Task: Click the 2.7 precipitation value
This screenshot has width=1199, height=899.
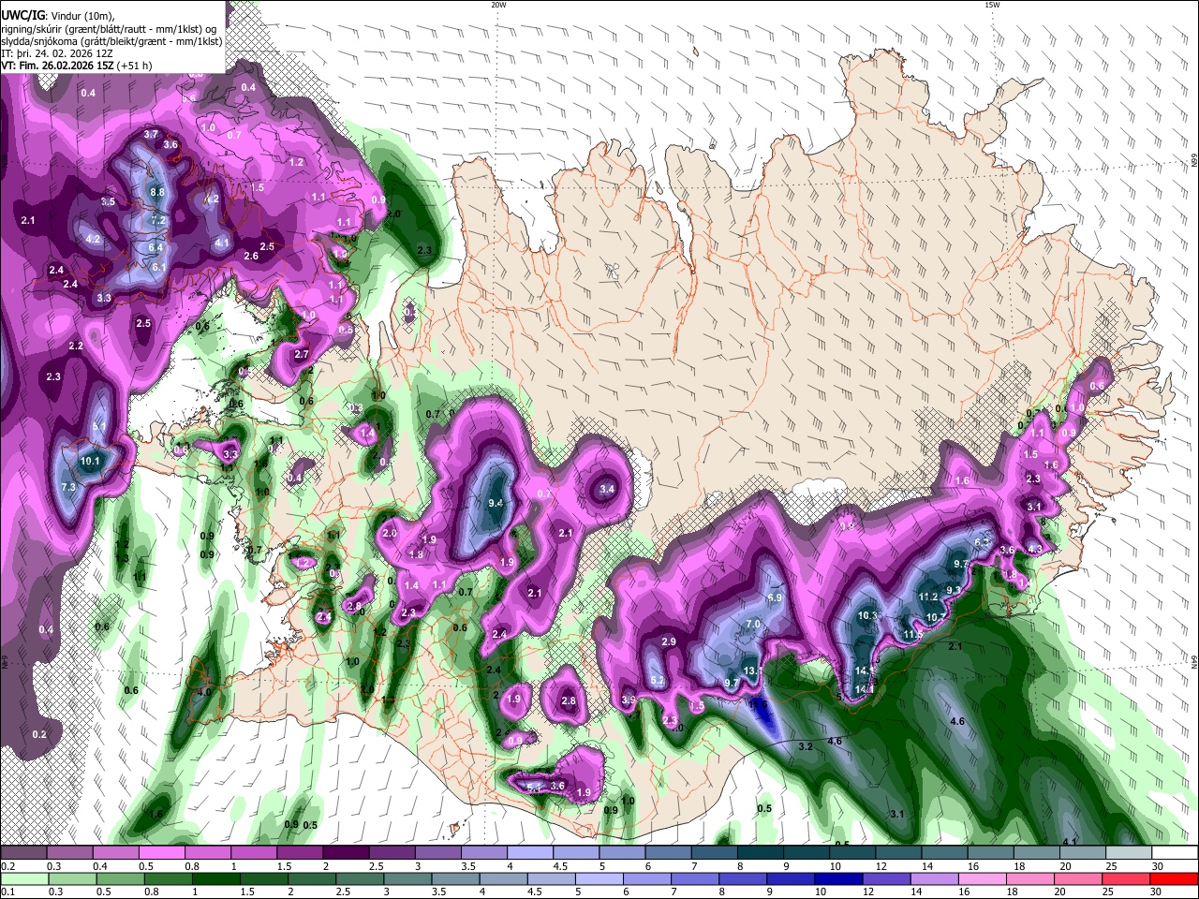Action: click(x=302, y=355)
